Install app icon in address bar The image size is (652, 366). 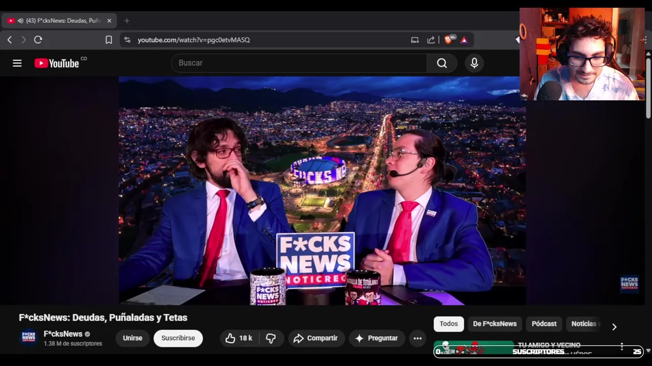(415, 40)
